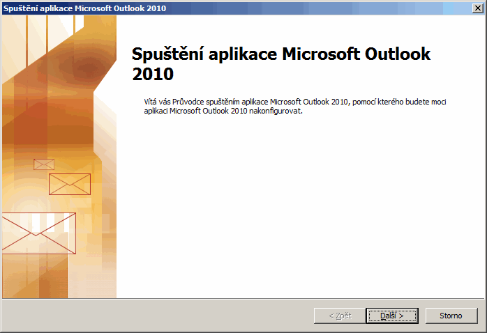This screenshot has width=487, height=333.
Task: Click the gray gap between Další and Storno
Action: coord(421,316)
